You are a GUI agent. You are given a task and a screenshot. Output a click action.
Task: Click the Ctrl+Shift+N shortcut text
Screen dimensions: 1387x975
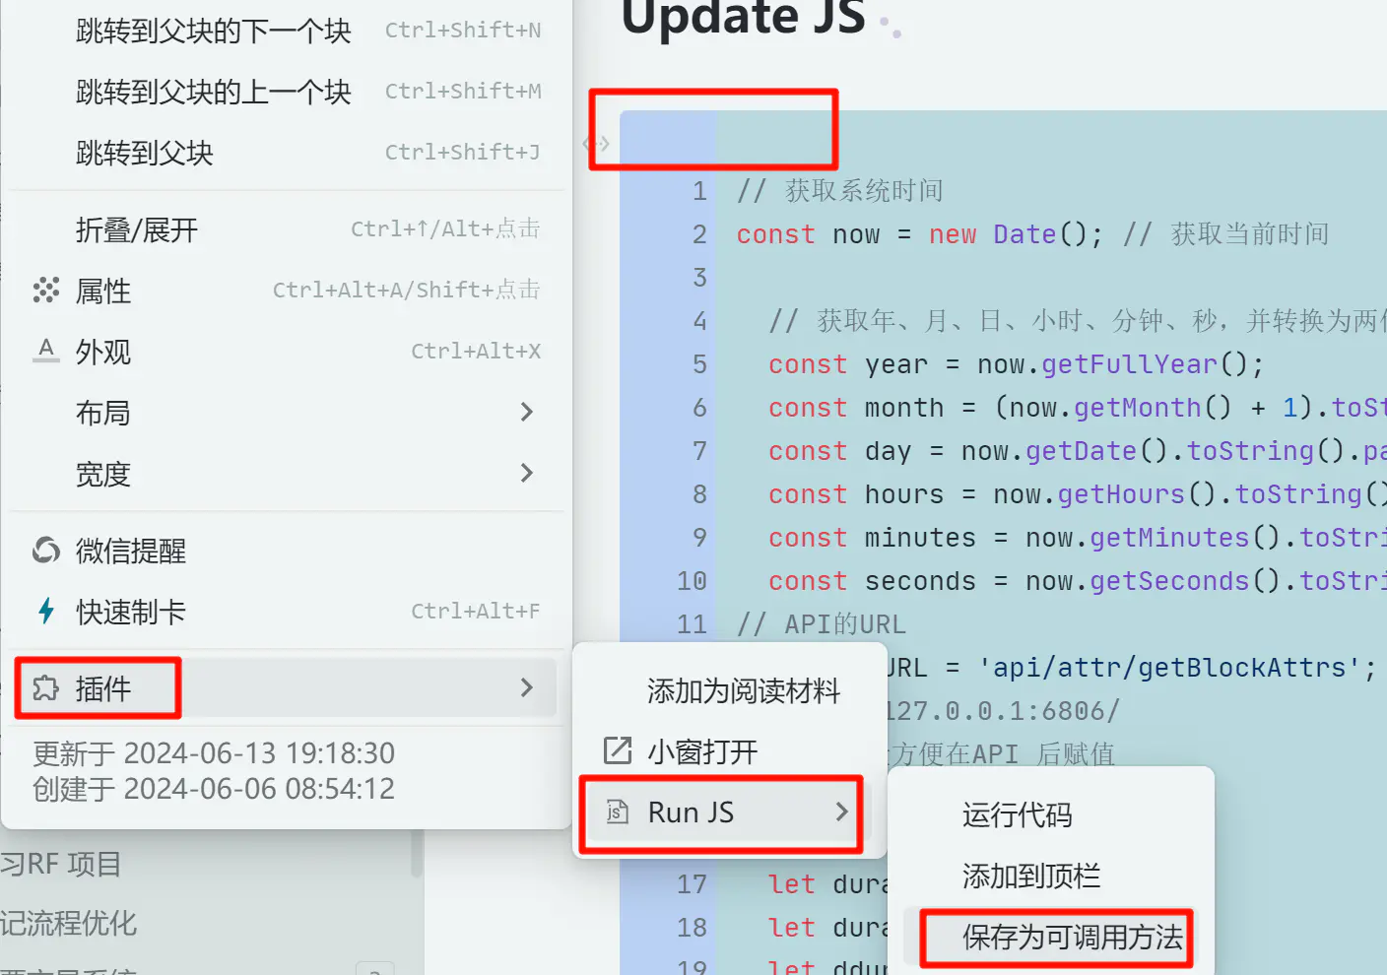click(x=463, y=31)
